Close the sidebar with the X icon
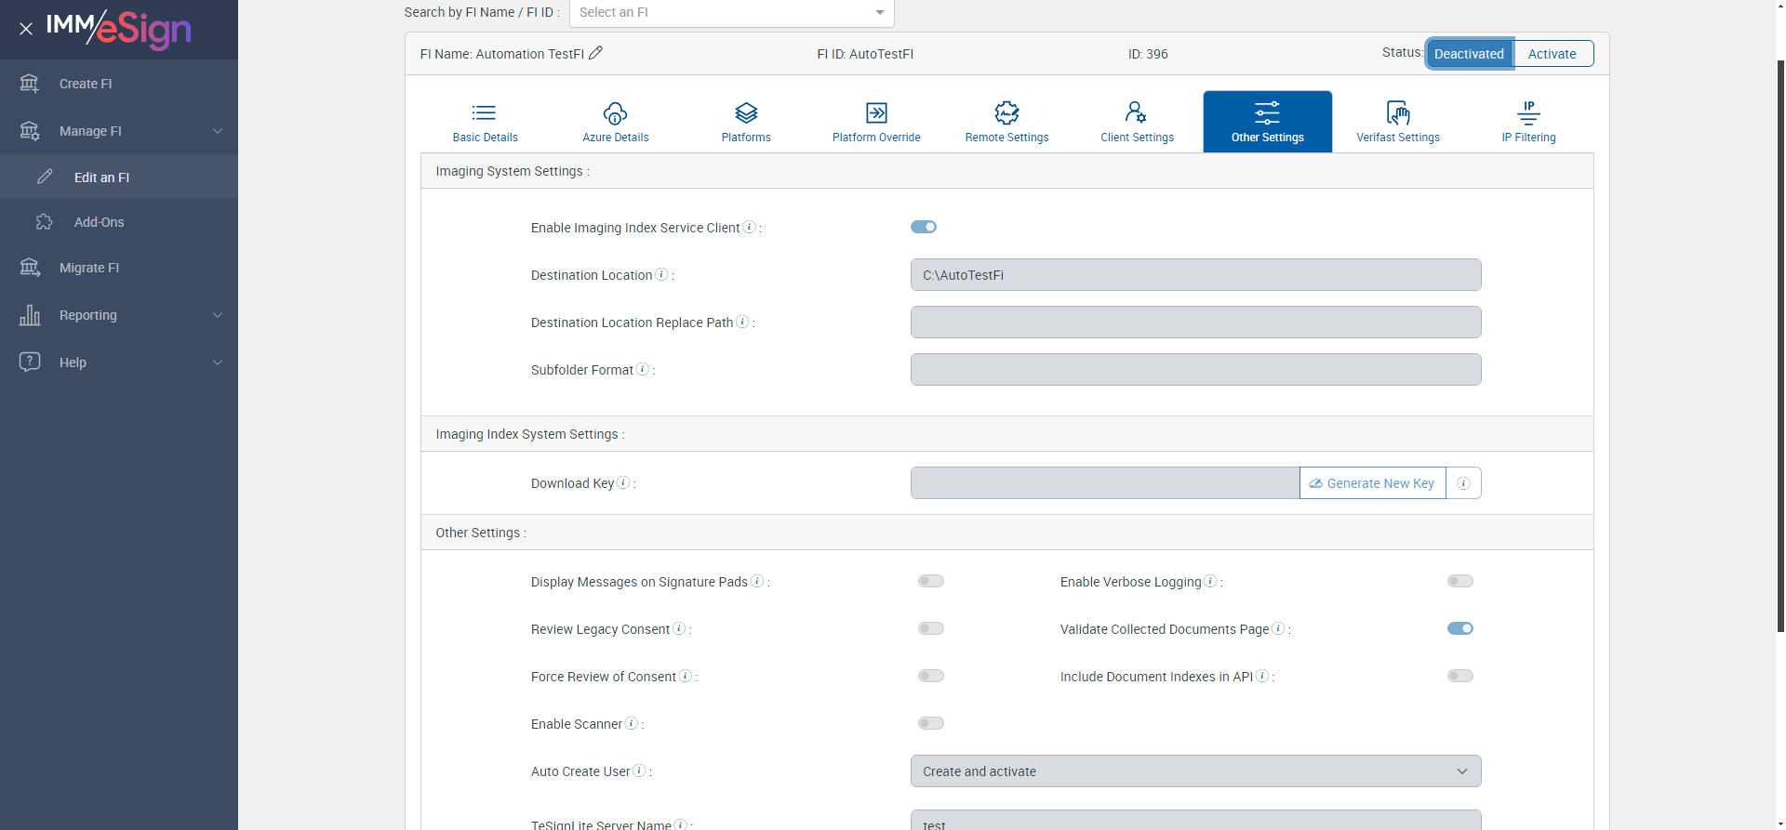The height and width of the screenshot is (830, 1786). coord(26,29)
